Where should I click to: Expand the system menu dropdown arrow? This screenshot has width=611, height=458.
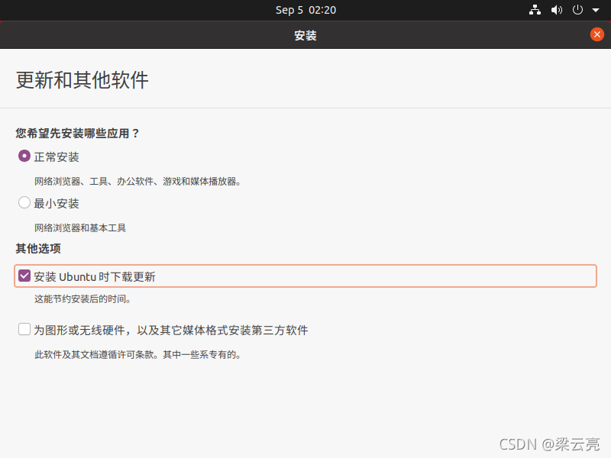(x=596, y=10)
